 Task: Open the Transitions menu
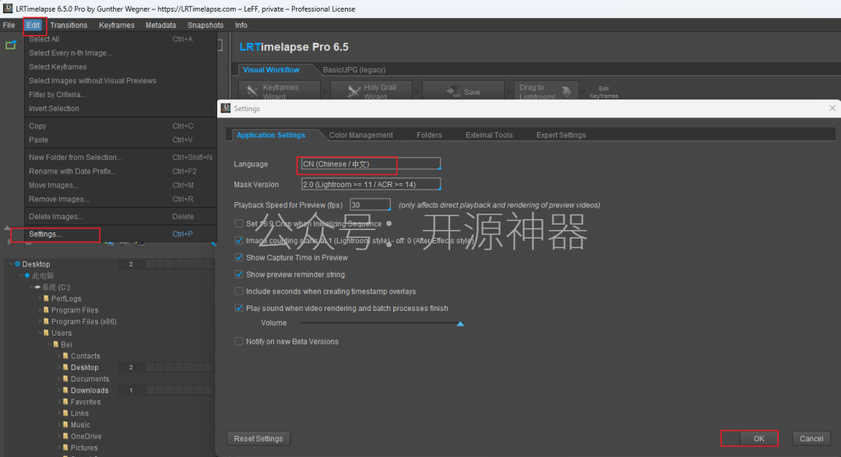tap(69, 25)
